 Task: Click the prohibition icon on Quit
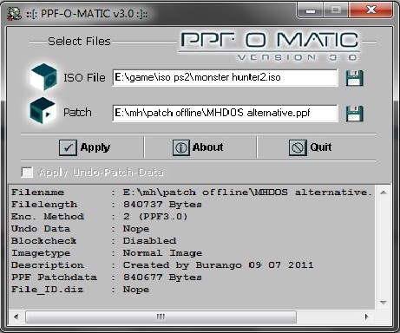[298, 147]
